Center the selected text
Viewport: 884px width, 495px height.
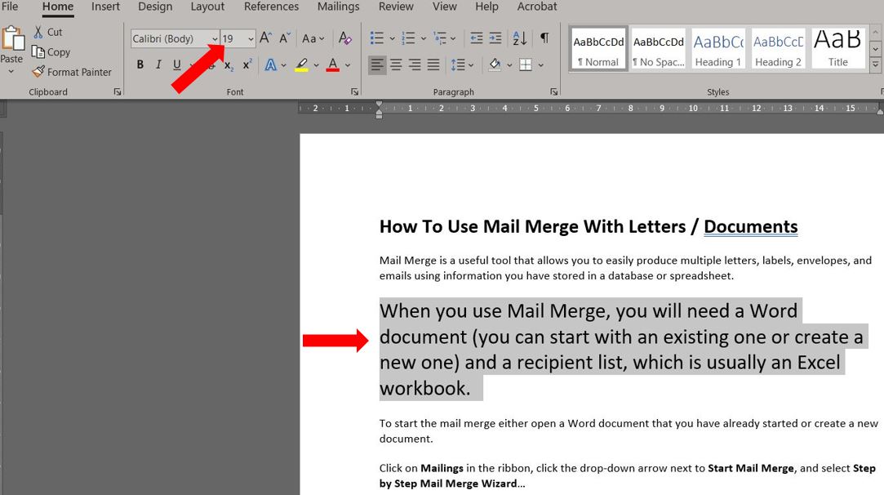point(396,64)
